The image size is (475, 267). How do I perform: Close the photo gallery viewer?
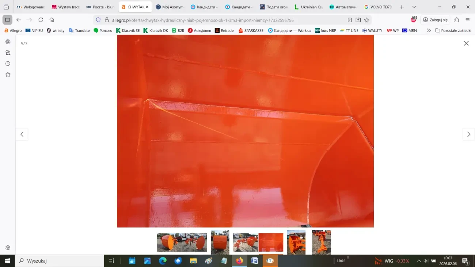click(466, 43)
